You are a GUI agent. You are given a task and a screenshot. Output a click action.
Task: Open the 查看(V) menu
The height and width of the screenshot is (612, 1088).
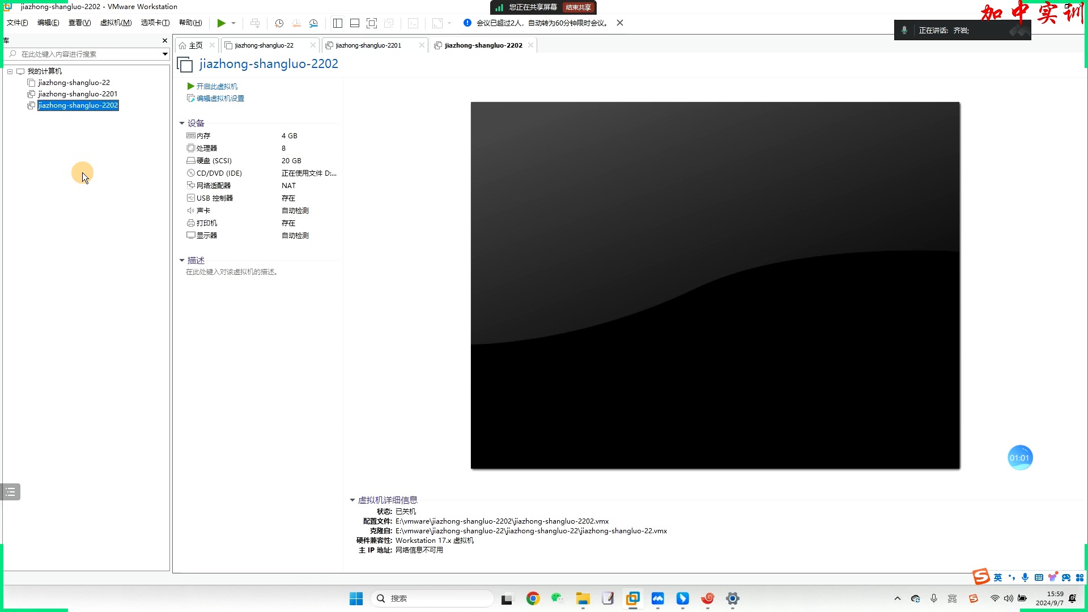[x=79, y=23]
